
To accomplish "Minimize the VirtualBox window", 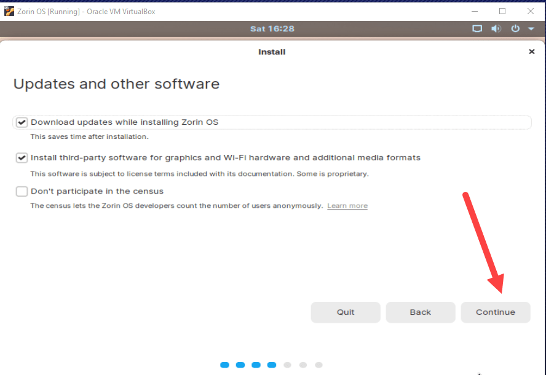I will [x=475, y=10].
